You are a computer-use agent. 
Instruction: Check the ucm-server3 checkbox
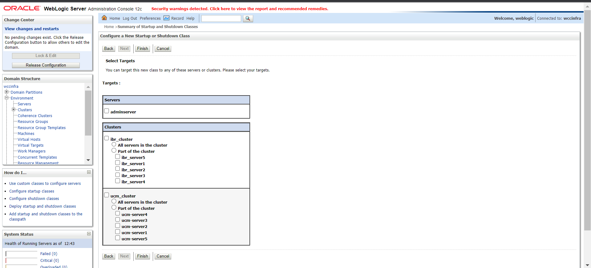(x=118, y=219)
